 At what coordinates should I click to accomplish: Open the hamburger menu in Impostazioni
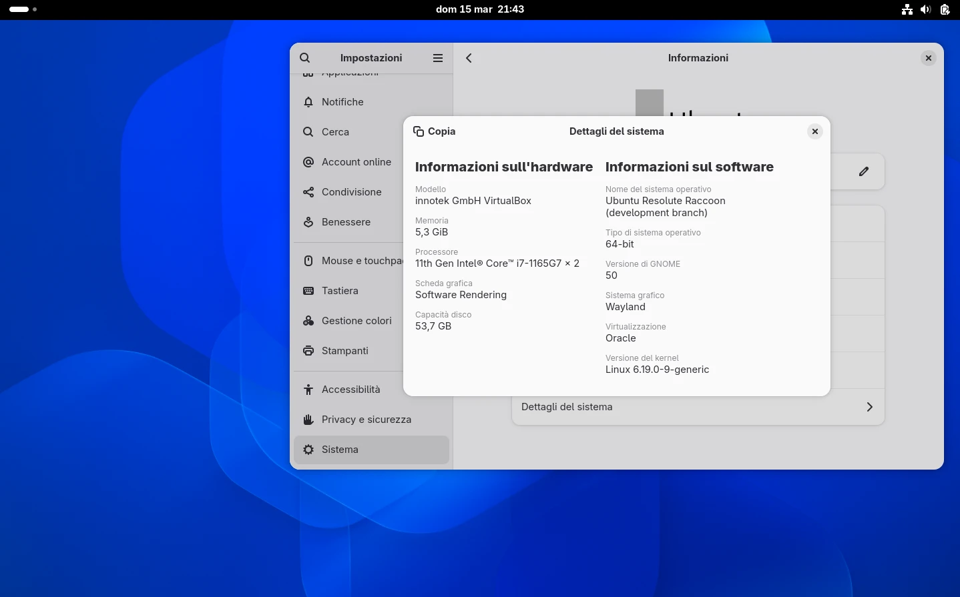coord(438,58)
